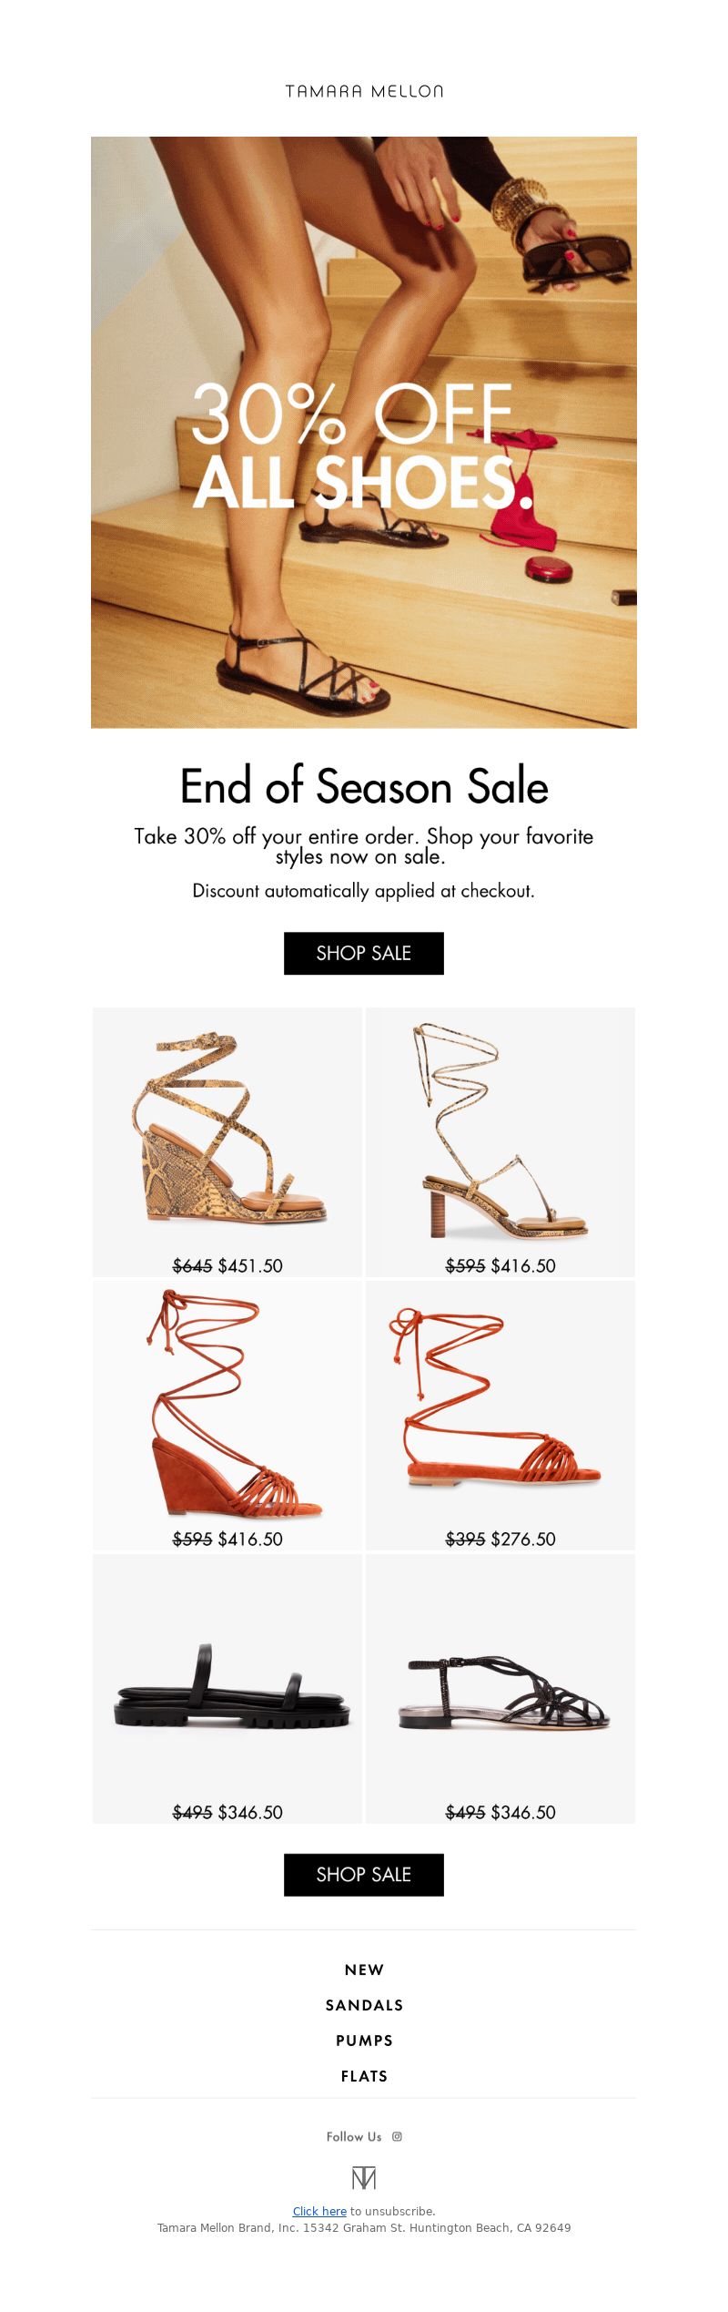Open the SANDALS category link
The width and height of the screenshot is (728, 2312).
pos(364,2005)
